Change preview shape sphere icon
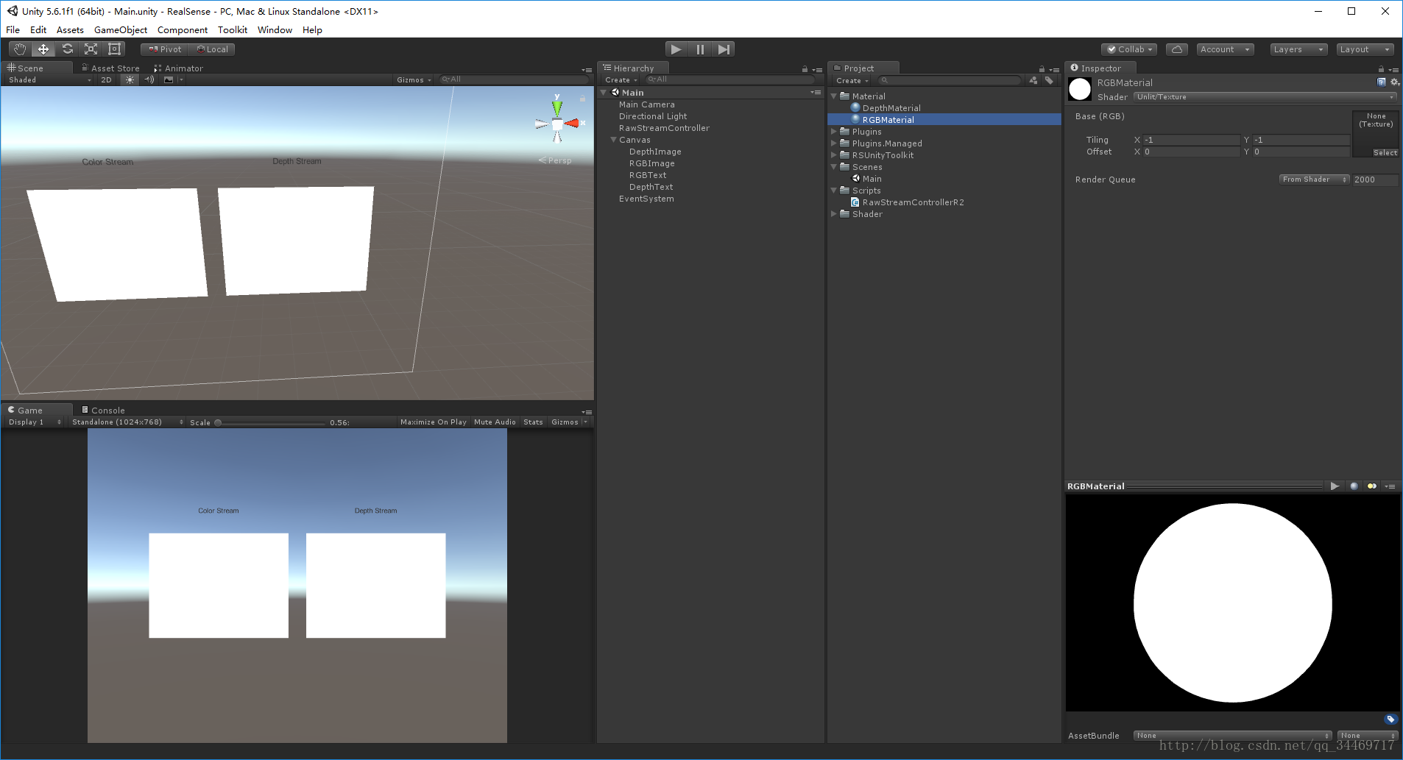Viewport: 1403px width, 760px height. (x=1354, y=486)
